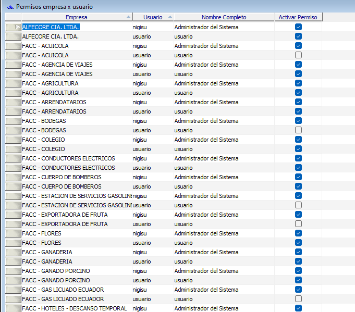The width and height of the screenshot is (355, 312).
Task: Click the Nombre Completo column header
Action: 224,17
